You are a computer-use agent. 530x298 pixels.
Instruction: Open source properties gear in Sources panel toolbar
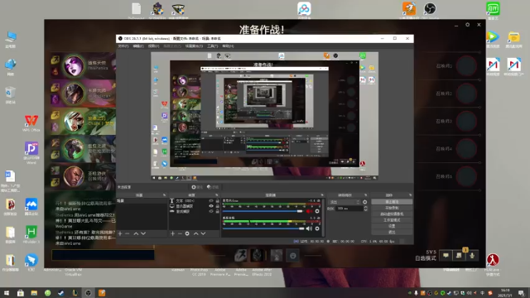(x=187, y=233)
